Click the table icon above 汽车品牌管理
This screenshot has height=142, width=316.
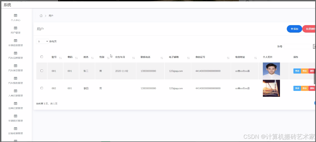tap(16, 53)
